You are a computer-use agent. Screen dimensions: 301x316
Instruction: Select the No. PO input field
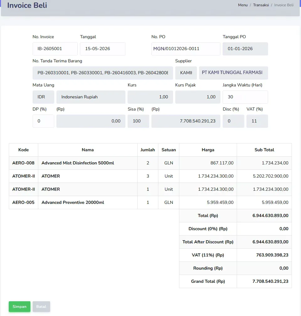186,49
